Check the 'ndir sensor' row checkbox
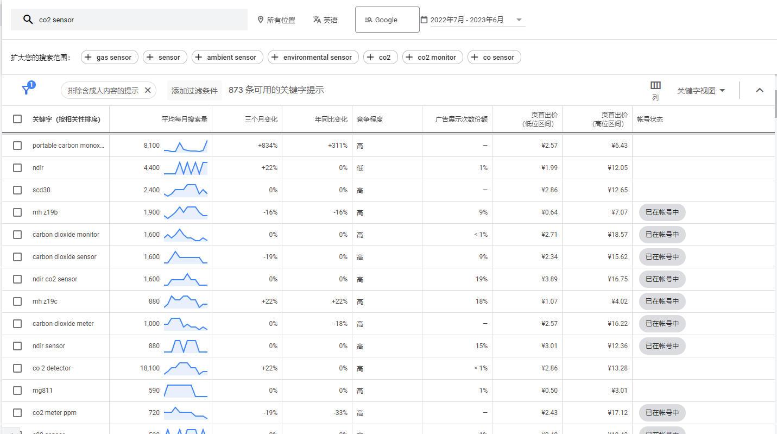 pos(17,346)
